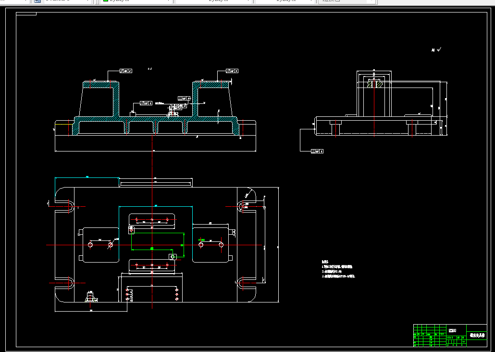Select the part name text in title block
The height and width of the screenshot is (352, 495).
pyautogui.click(x=477, y=335)
